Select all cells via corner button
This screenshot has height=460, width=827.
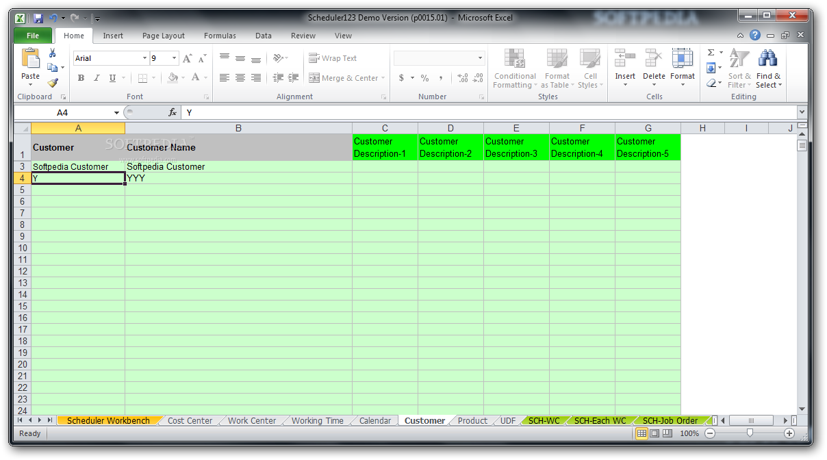pyautogui.click(x=22, y=128)
